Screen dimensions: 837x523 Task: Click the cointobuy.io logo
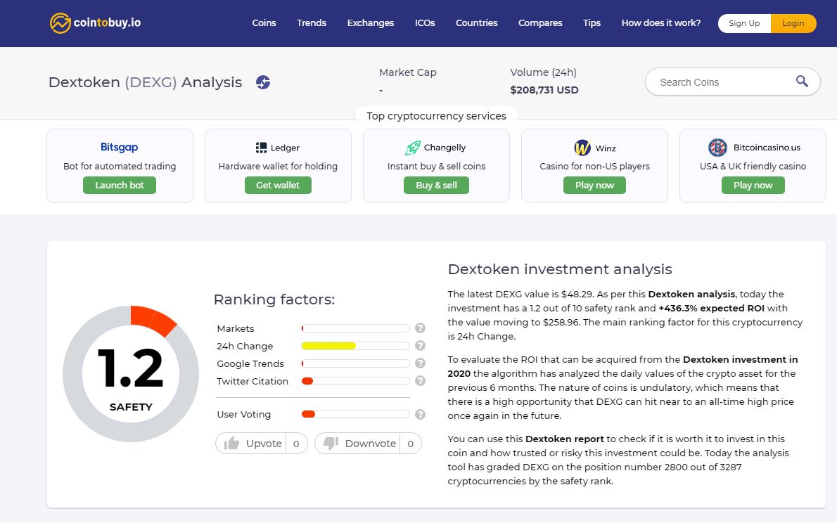(x=95, y=23)
